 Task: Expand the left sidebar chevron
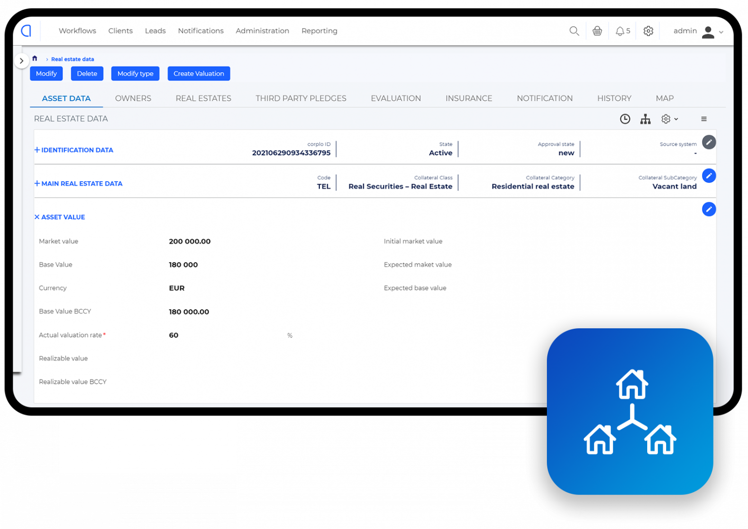click(x=21, y=61)
